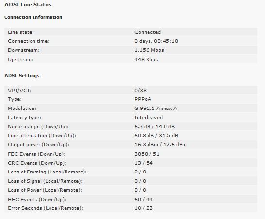Select the CRC Events label
The height and width of the screenshot is (219, 265).
click(37, 163)
